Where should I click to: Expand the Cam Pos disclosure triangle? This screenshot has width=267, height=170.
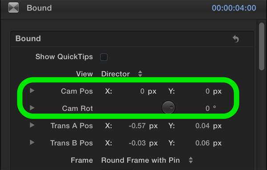point(32,91)
